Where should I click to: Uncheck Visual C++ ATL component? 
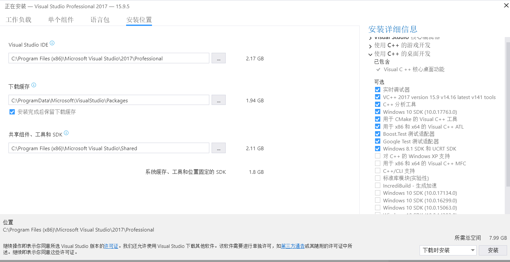coord(378,127)
